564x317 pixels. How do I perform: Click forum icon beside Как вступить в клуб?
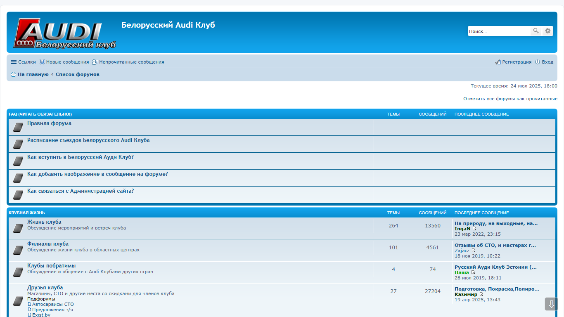coord(18,161)
